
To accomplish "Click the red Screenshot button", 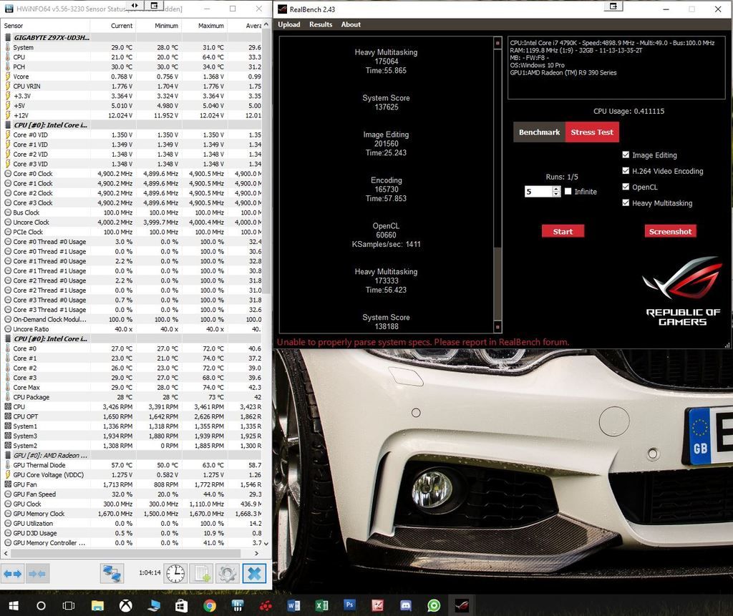I will [670, 231].
